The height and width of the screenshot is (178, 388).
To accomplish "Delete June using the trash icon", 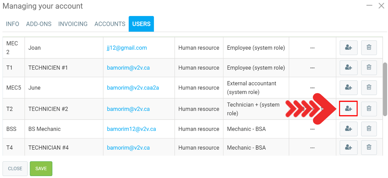I will tap(369, 88).
